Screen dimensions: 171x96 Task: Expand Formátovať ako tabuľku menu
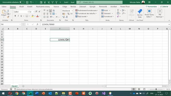(86, 14)
